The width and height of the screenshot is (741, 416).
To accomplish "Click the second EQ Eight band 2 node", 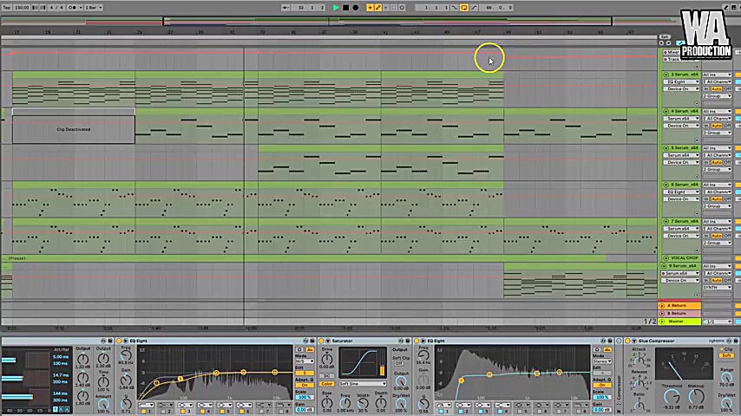I will 489,374.
